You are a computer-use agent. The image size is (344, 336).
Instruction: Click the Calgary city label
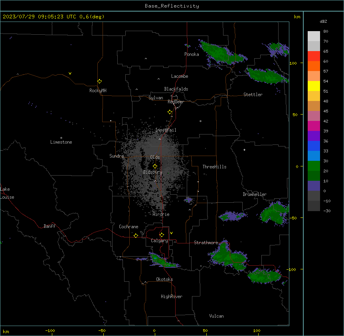[160, 241]
